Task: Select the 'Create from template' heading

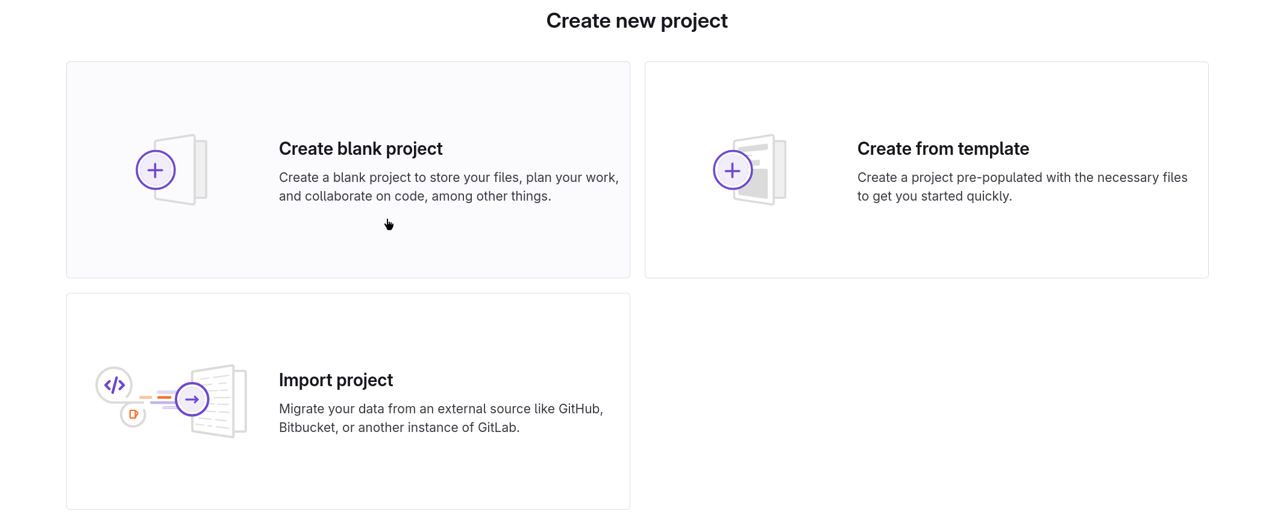Action: [943, 149]
